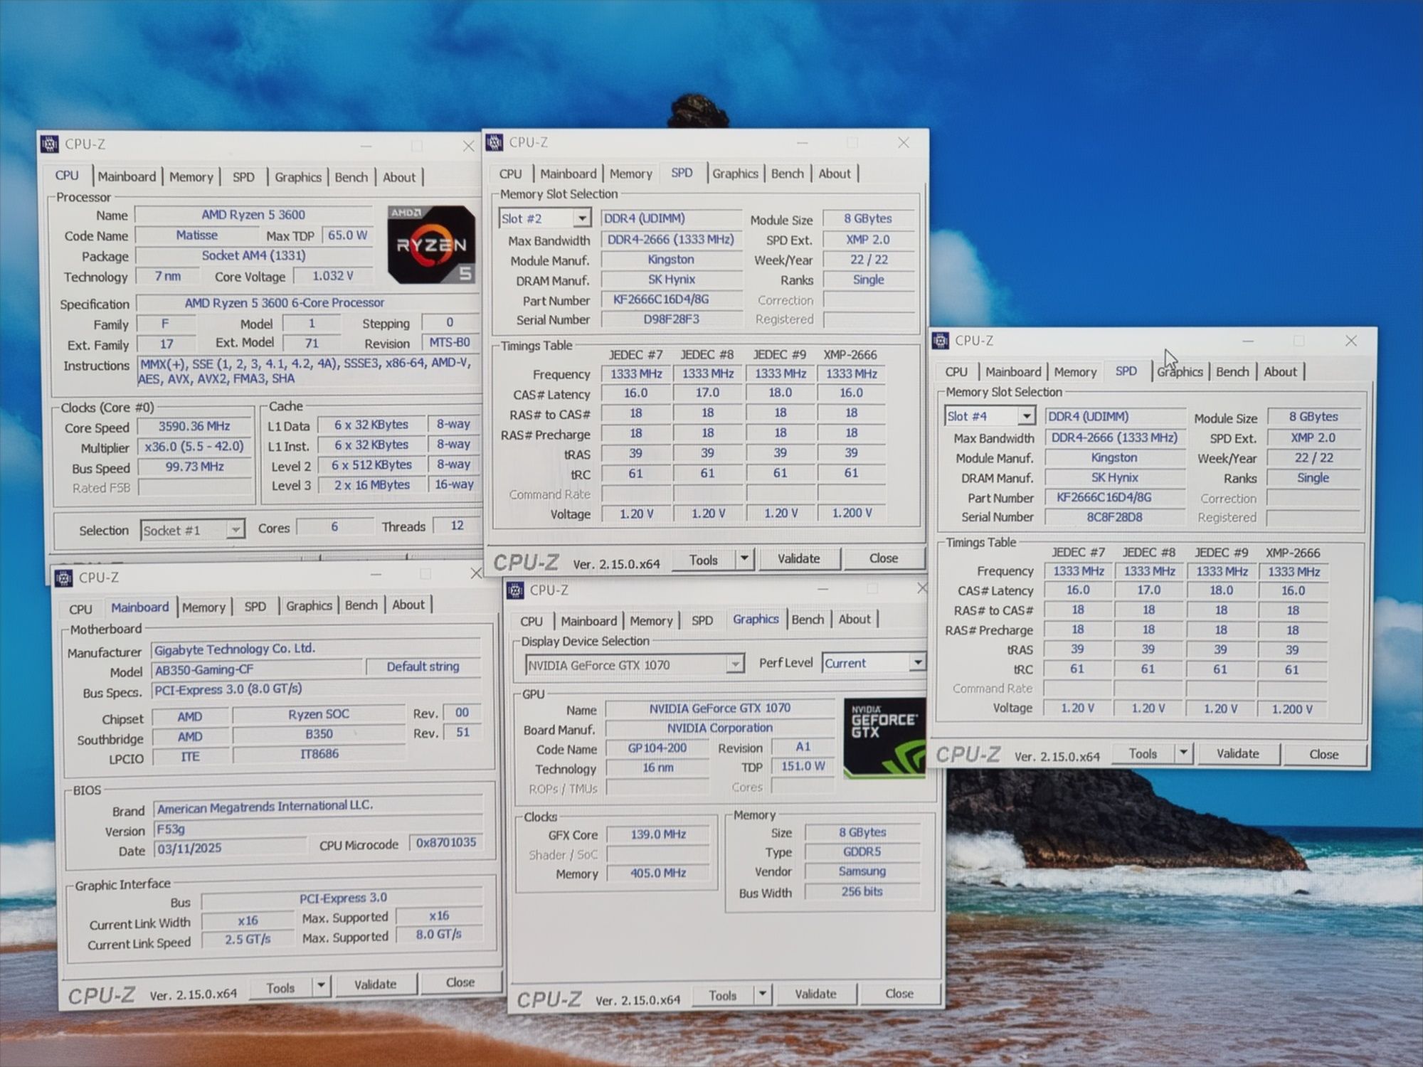Open About tab in Slot #4 SPD window
This screenshot has height=1067, width=1423.
(x=1280, y=371)
